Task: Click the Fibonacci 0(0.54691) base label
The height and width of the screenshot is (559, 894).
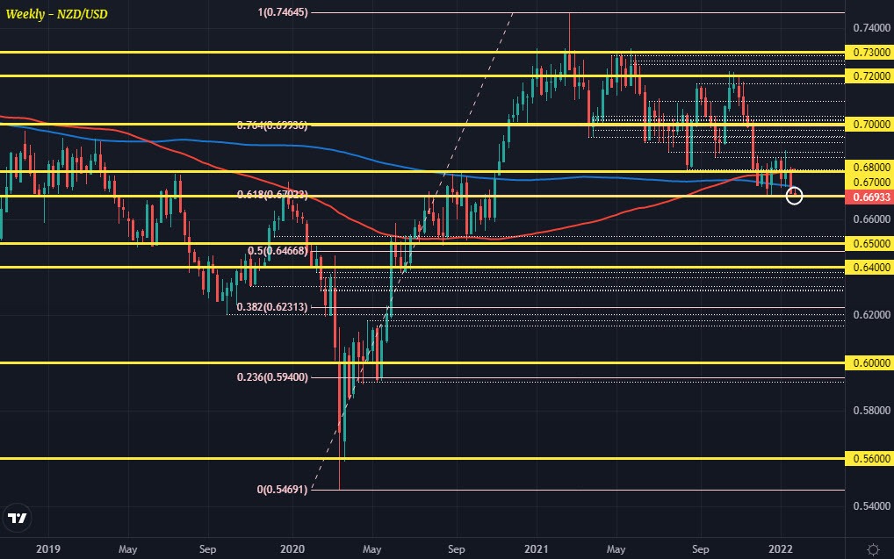Action: pos(282,490)
